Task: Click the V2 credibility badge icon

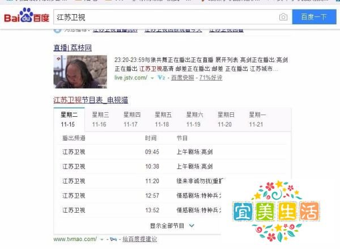Action: click(161, 78)
